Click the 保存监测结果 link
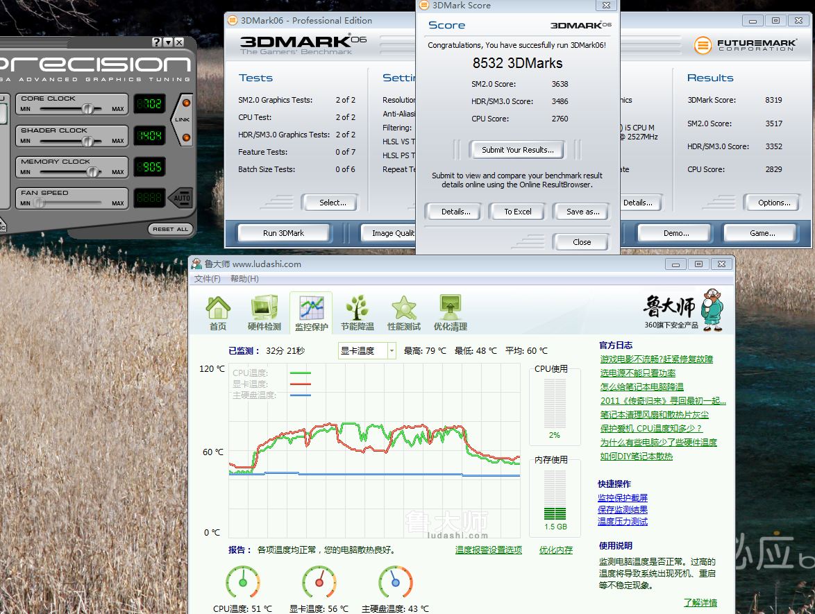This screenshot has width=815, height=614. tap(623, 510)
